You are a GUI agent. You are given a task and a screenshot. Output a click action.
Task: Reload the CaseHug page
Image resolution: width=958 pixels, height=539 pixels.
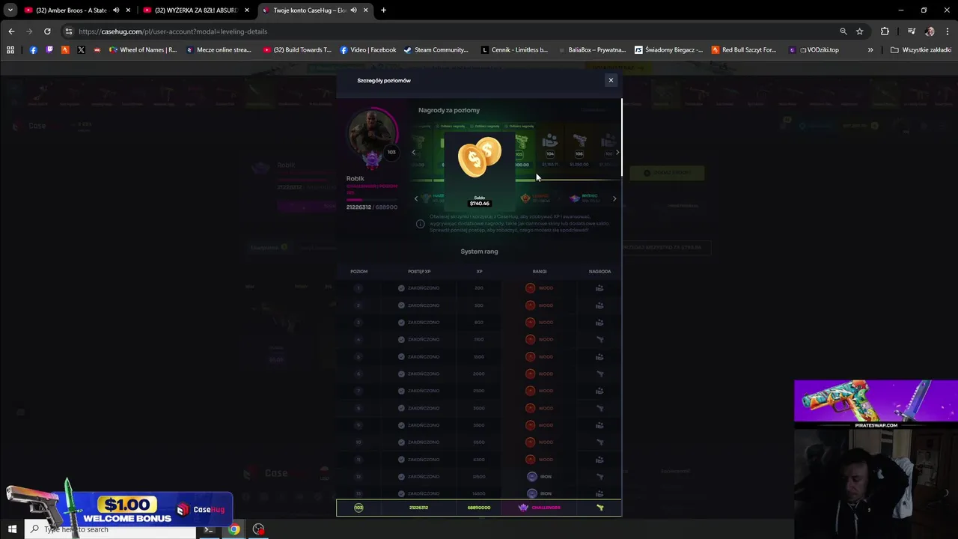coord(47,31)
